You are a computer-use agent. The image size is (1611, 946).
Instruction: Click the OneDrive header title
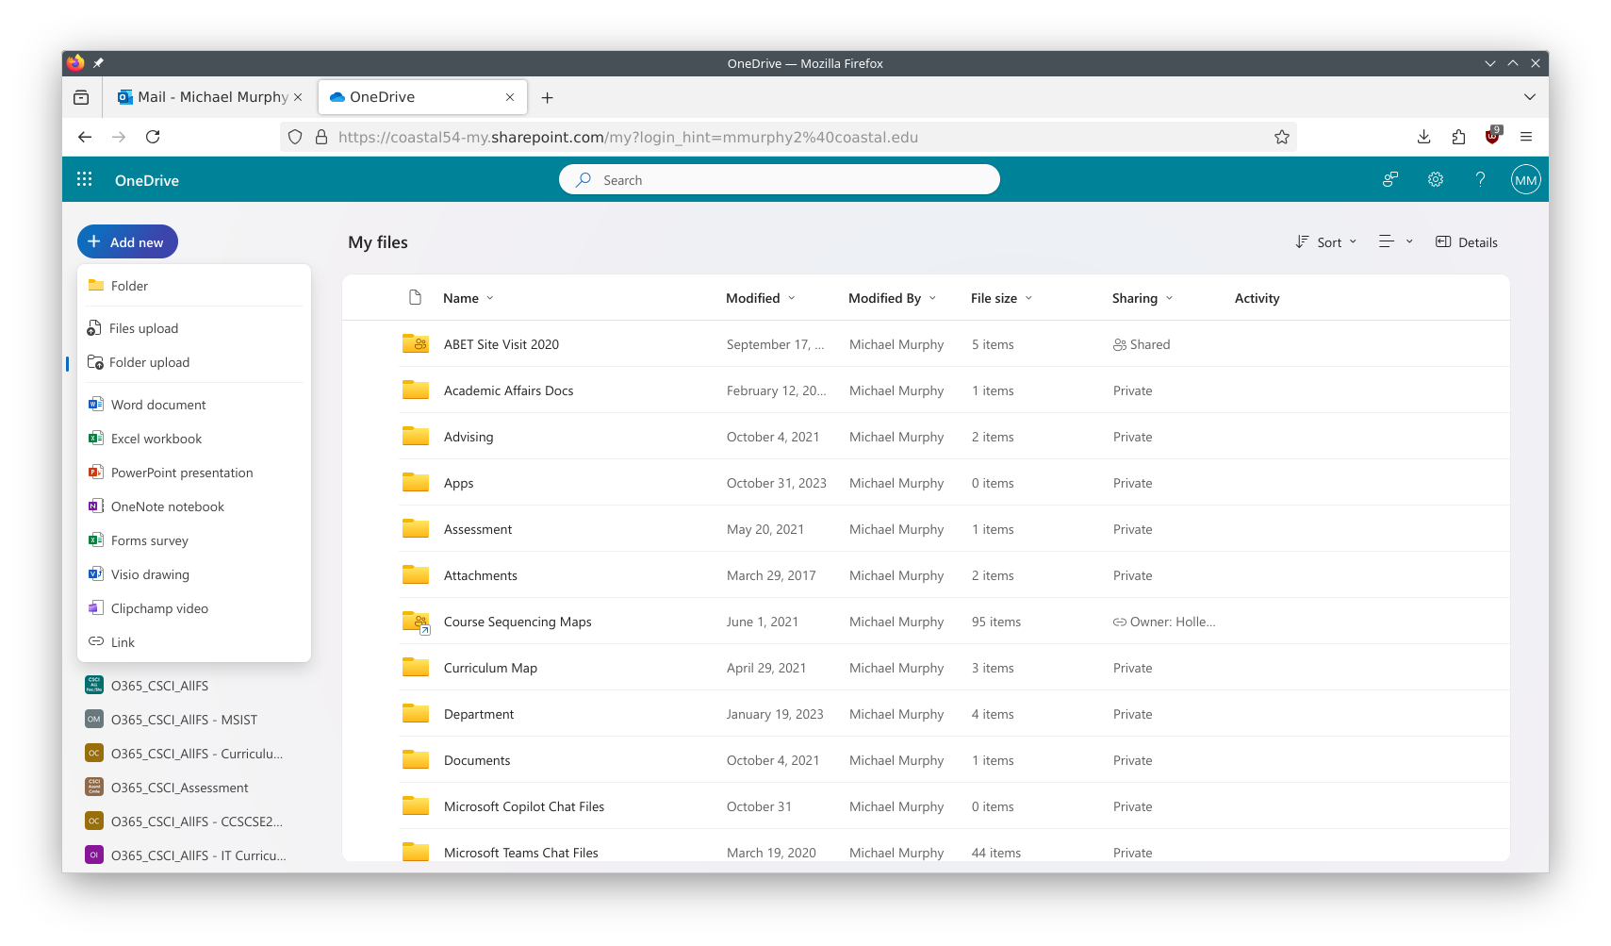point(146,180)
